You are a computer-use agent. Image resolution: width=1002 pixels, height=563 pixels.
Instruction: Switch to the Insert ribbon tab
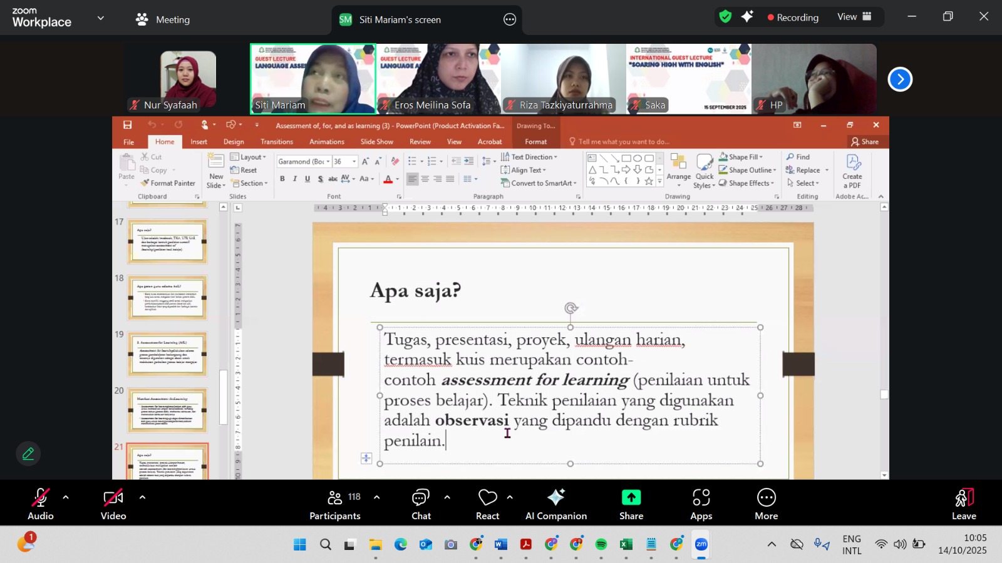pos(199,142)
